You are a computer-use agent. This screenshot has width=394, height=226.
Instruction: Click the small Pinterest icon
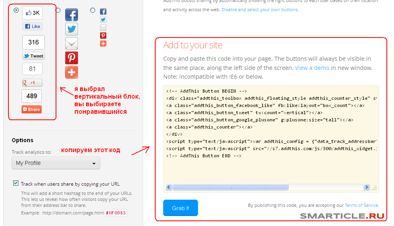[103, 36]
